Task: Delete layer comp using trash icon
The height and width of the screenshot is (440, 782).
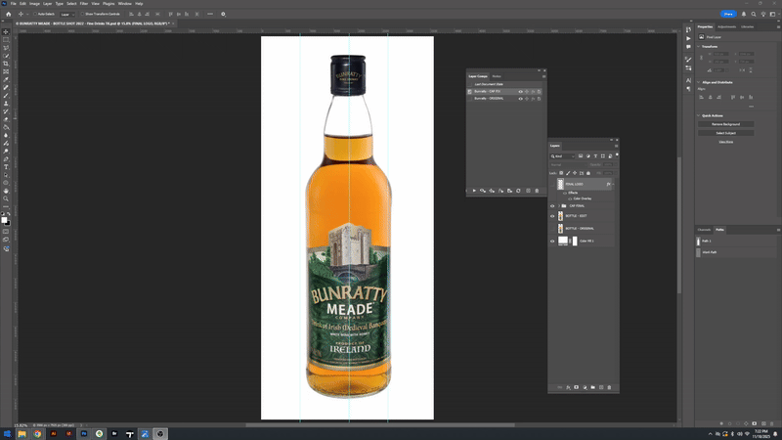Action: coord(537,191)
